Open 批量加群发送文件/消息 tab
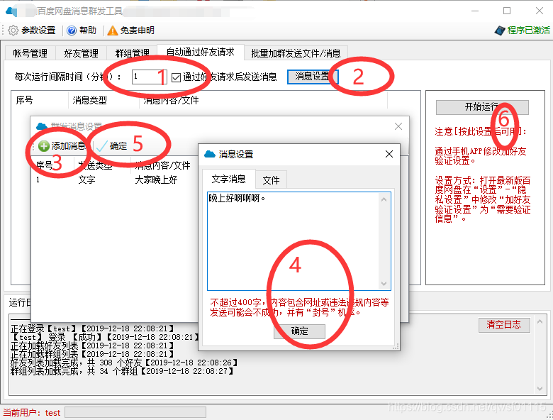The width and height of the screenshot is (553, 420). [296, 53]
